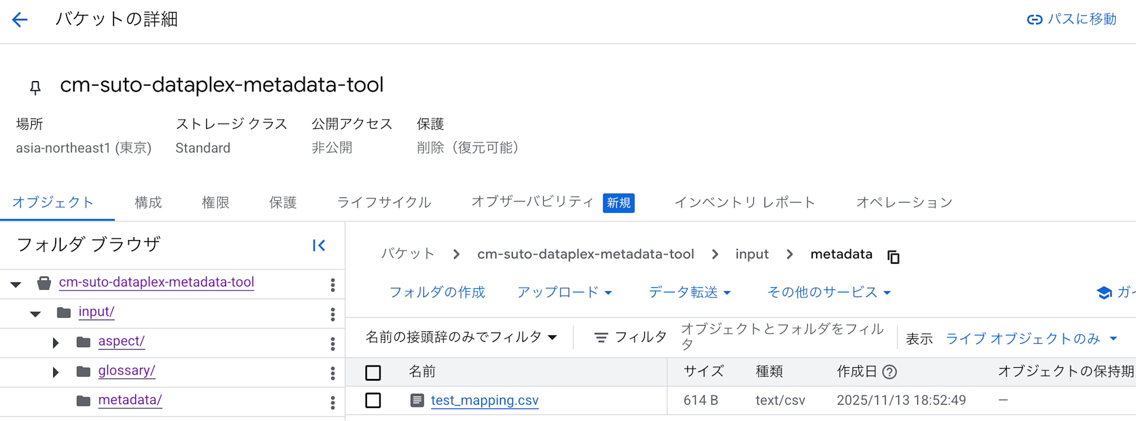Check the box for test_mapping.csv
Viewport: 1136px width, 421px height.
(373, 401)
